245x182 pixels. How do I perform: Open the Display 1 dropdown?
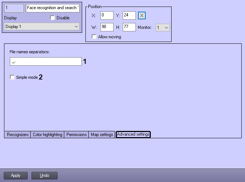(42, 27)
